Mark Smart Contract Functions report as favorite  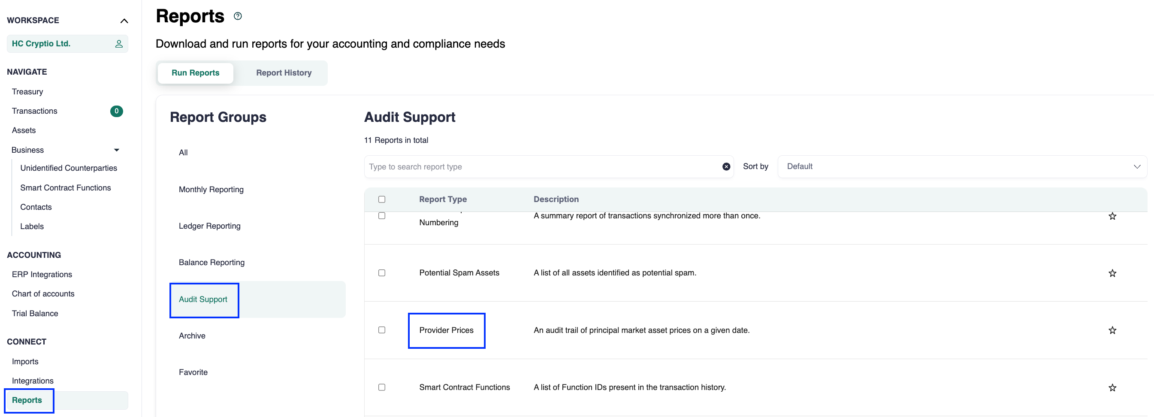1112,388
